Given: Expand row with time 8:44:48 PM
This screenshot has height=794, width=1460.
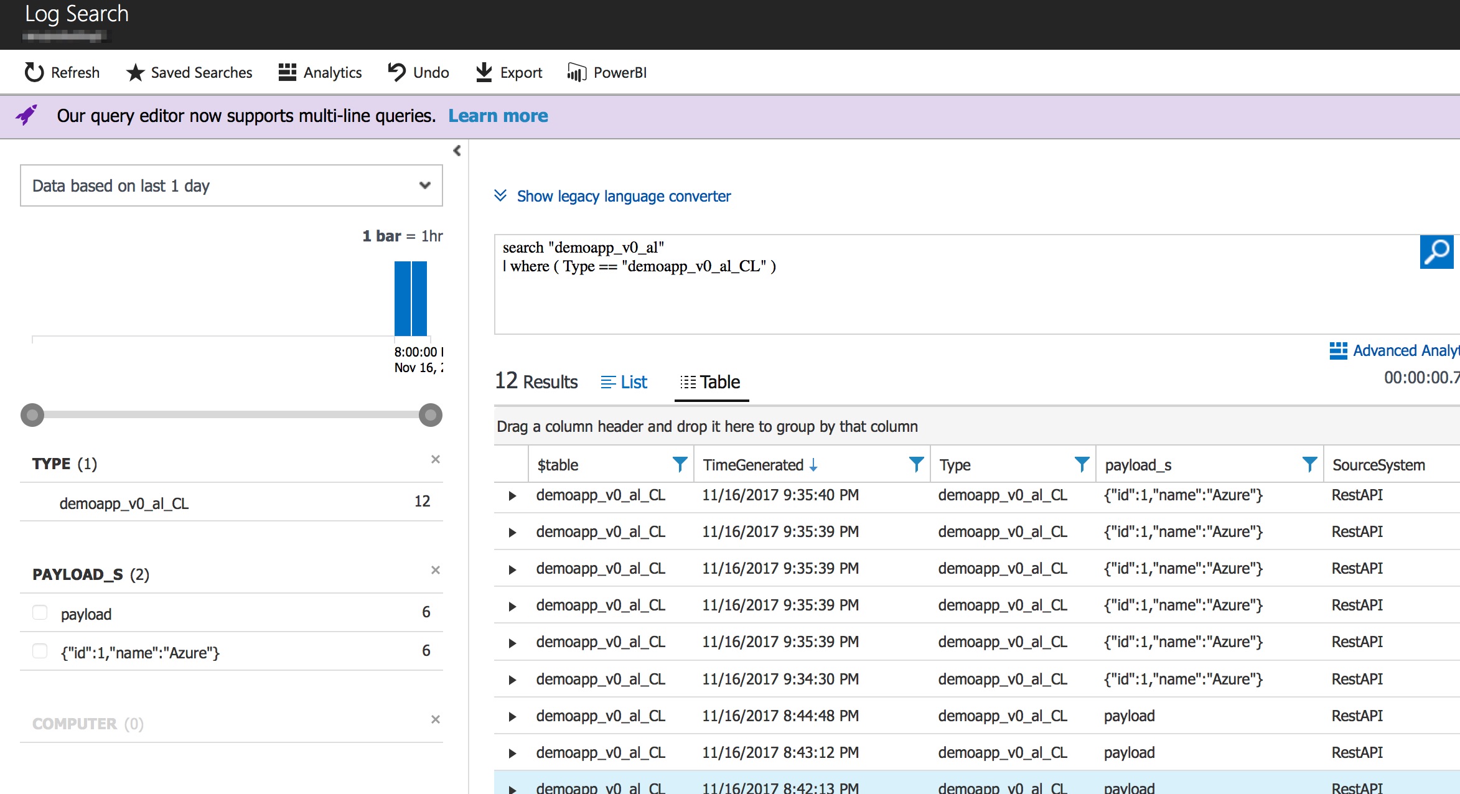Looking at the screenshot, I should click(512, 717).
